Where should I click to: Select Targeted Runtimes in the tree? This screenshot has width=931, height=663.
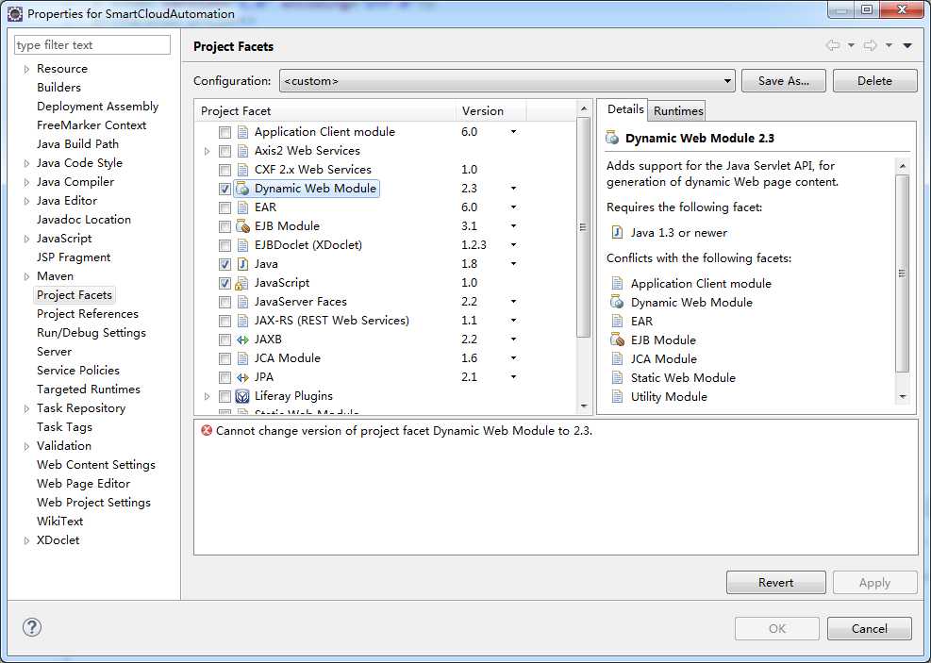[x=89, y=390]
